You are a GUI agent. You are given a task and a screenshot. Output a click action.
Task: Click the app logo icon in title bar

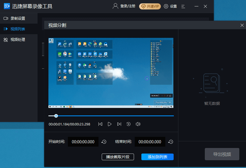[x=7, y=6]
